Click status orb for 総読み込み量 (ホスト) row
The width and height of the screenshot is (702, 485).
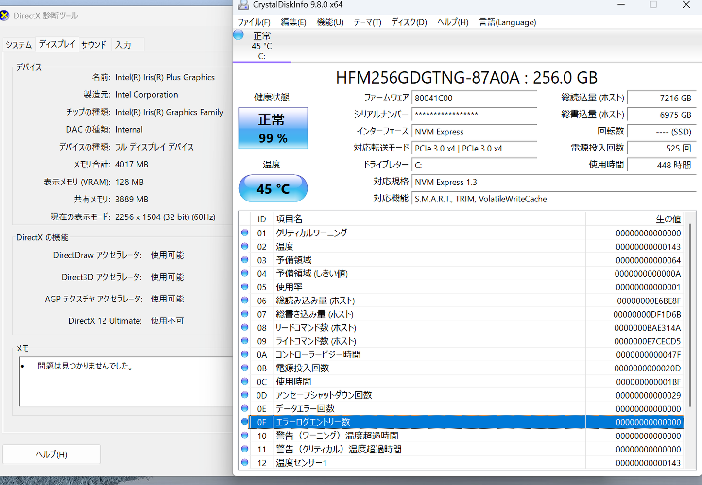(245, 301)
